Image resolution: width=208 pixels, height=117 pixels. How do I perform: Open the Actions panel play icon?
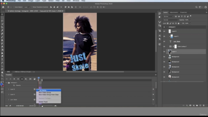(160, 17)
